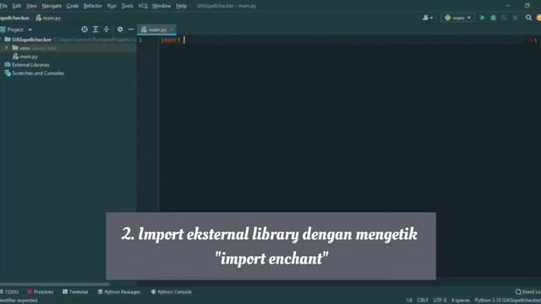Click the Run with Coverage icon
Viewport: 541px width, 304px height.
(504, 18)
